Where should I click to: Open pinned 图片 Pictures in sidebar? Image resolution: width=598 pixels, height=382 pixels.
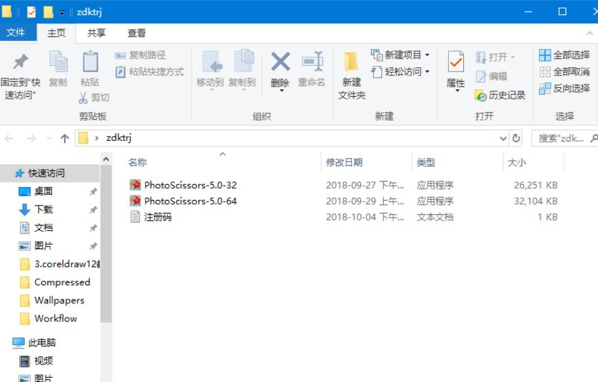tap(43, 246)
